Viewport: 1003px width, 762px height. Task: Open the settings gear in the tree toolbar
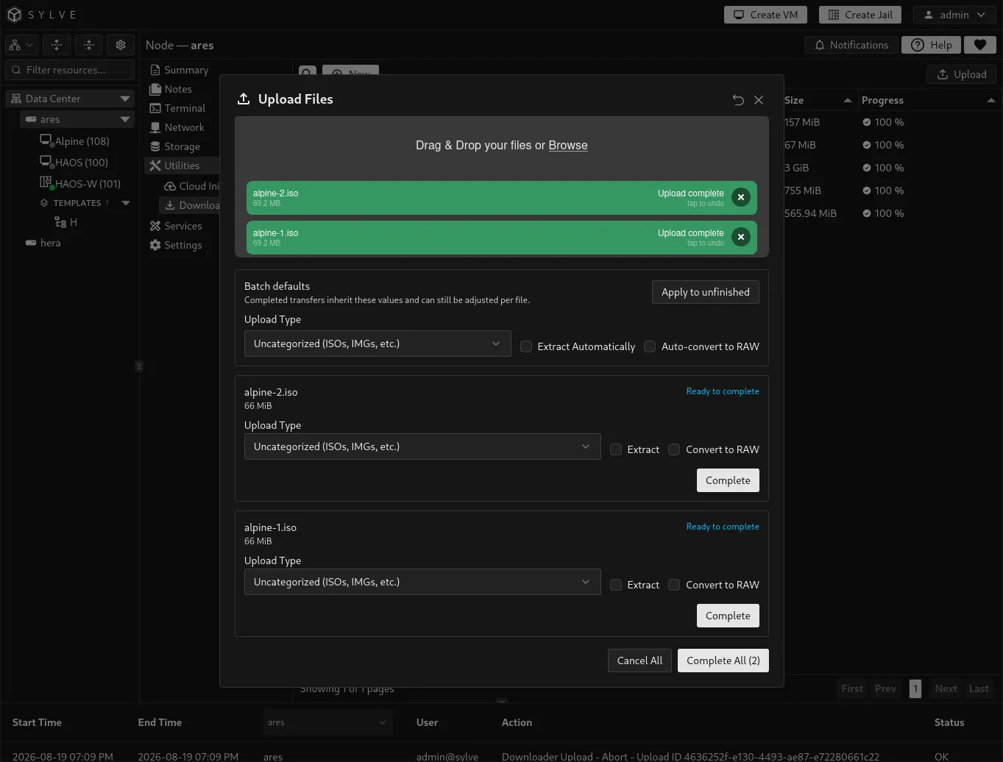pyautogui.click(x=121, y=45)
